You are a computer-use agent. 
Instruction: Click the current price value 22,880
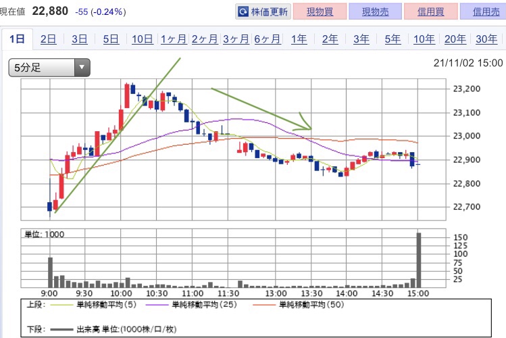point(50,11)
